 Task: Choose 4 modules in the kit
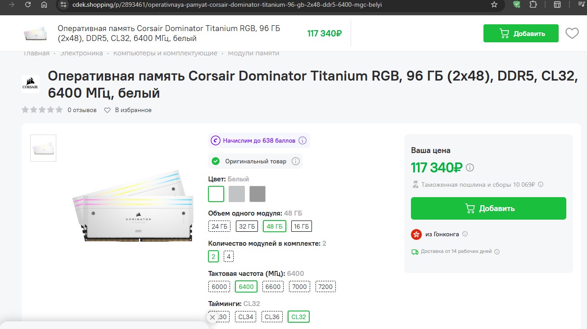pos(229,257)
